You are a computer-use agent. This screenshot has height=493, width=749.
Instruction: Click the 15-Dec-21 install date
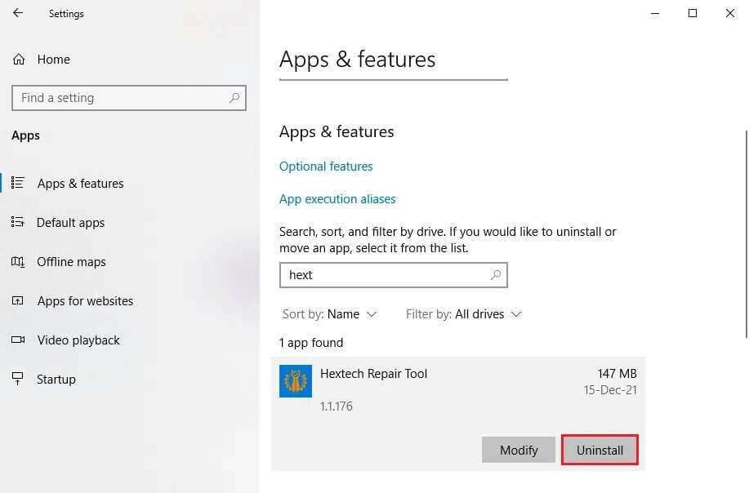pos(610,390)
